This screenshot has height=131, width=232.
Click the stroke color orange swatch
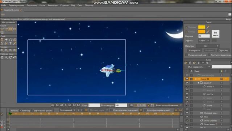click(x=202, y=32)
